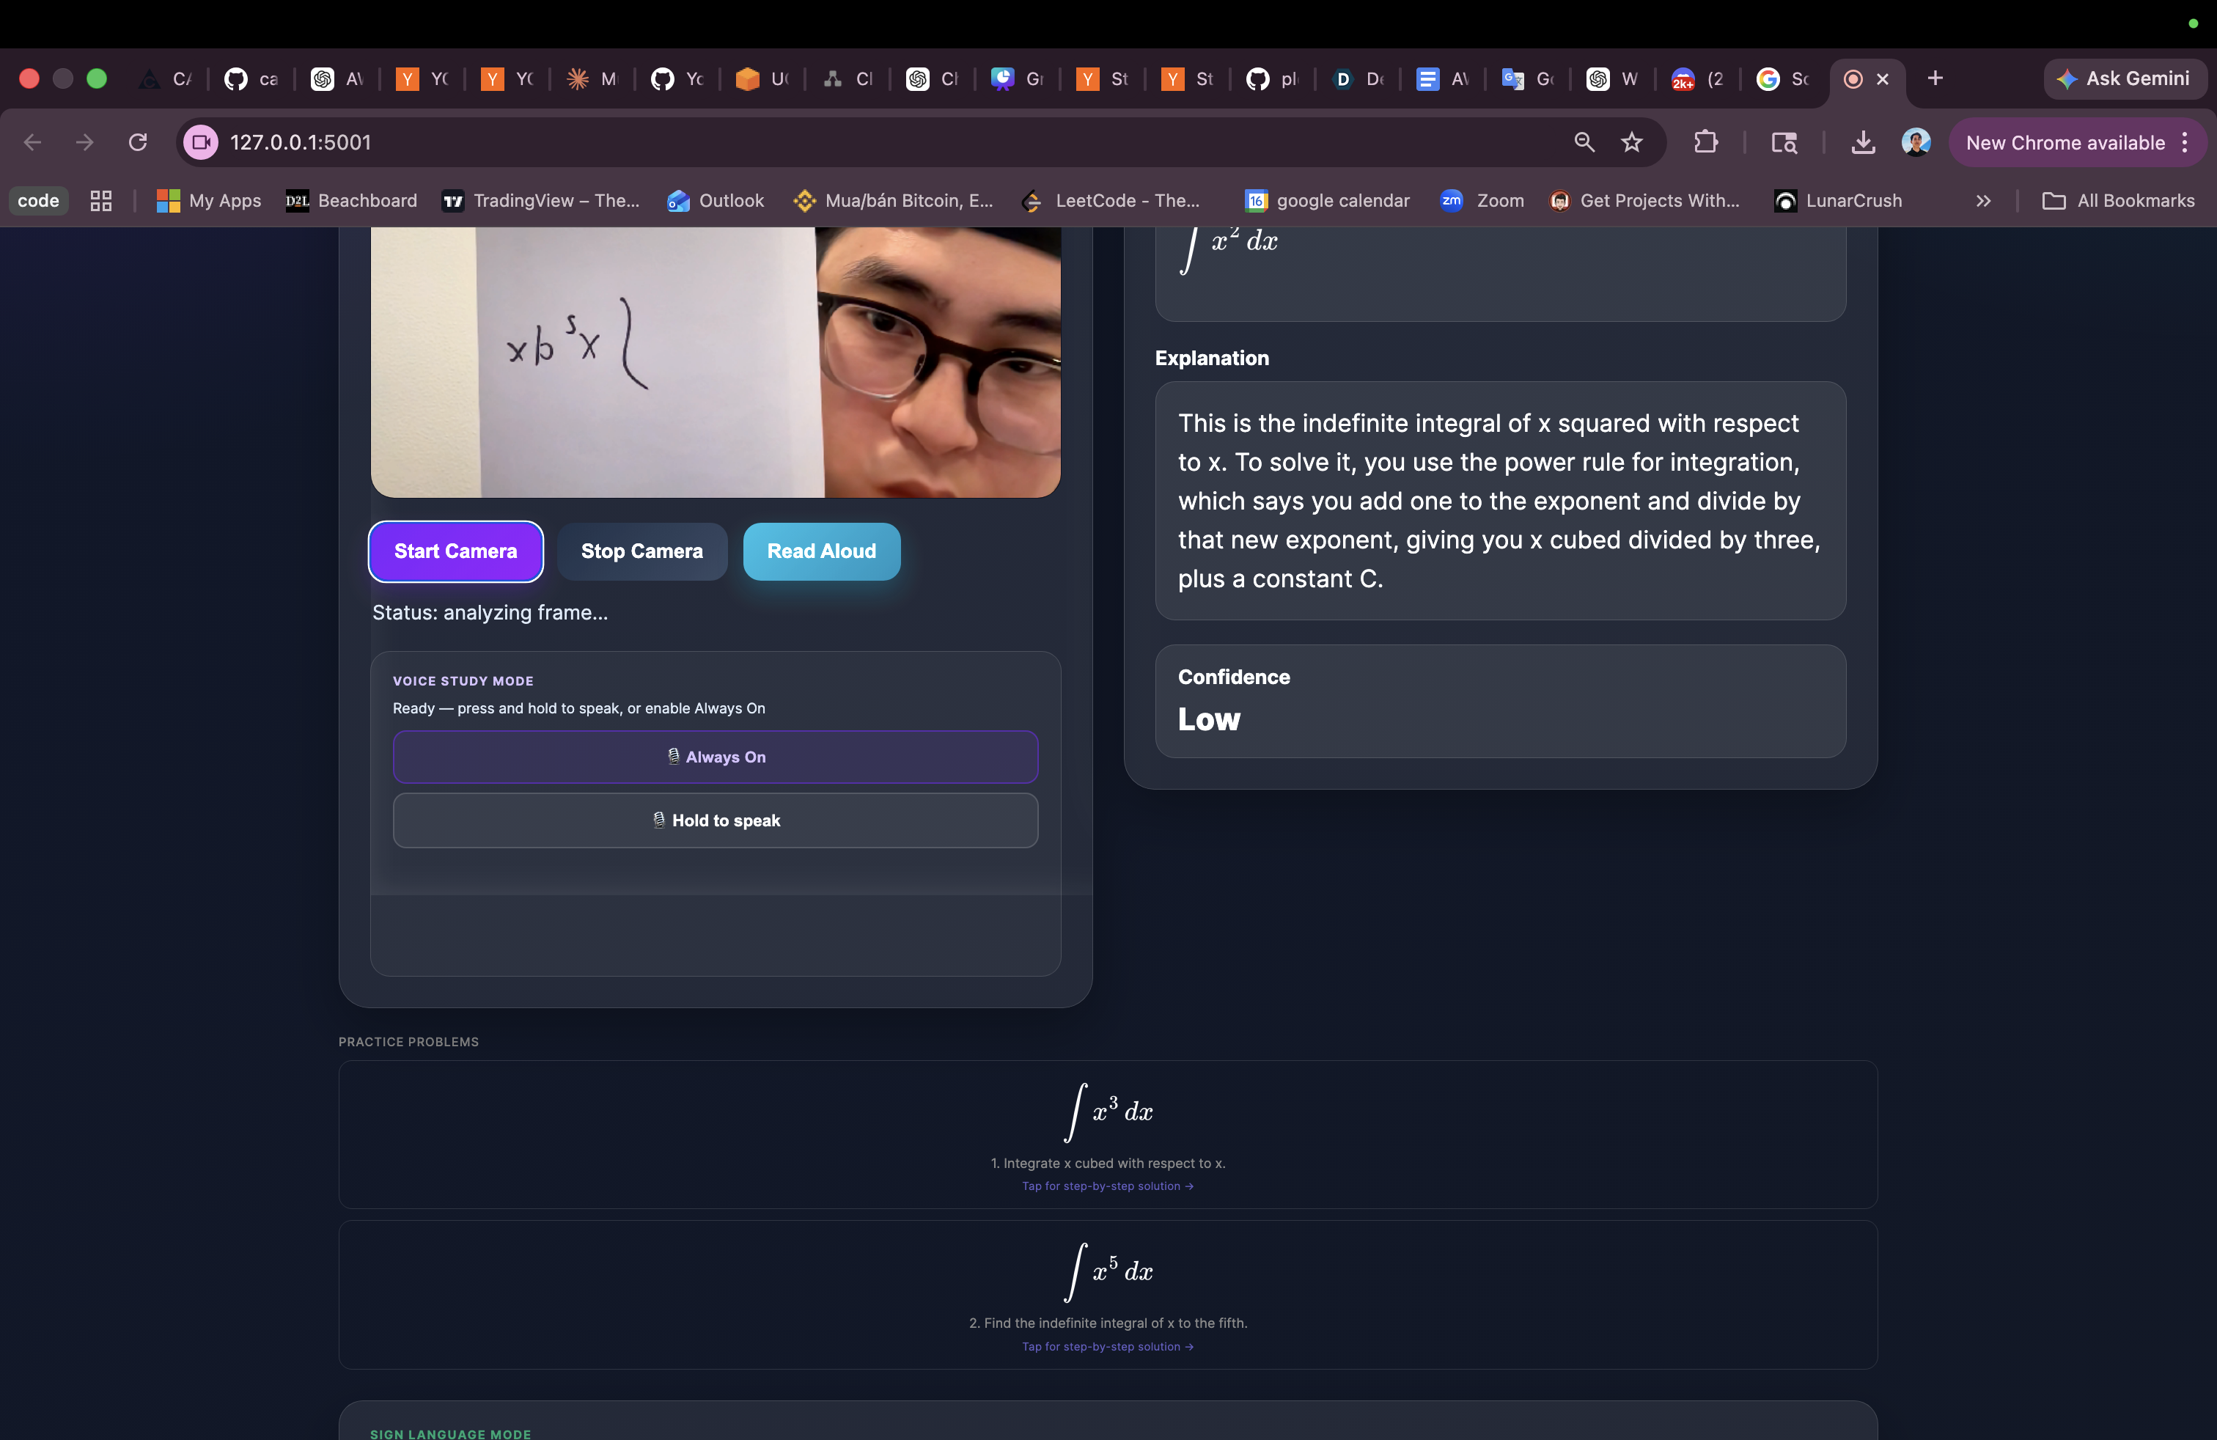2217x1440 pixels.
Task: Tap step-by-step solution for x cubed
Action: [1106, 1186]
